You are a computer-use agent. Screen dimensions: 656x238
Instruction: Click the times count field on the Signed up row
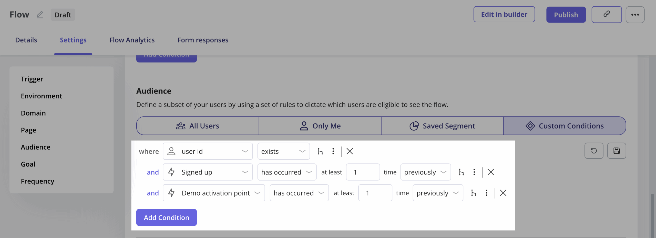363,172
